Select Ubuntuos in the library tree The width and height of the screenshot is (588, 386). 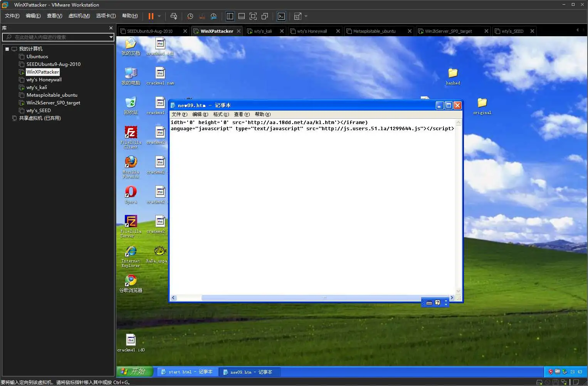tap(37, 57)
